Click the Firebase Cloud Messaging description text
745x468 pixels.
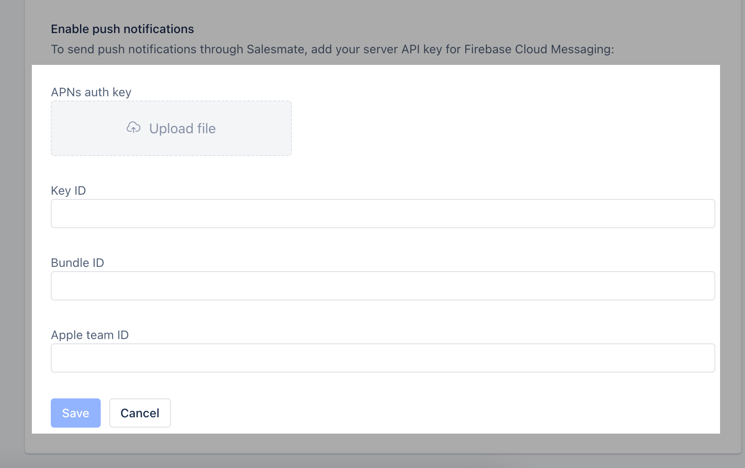click(x=333, y=49)
